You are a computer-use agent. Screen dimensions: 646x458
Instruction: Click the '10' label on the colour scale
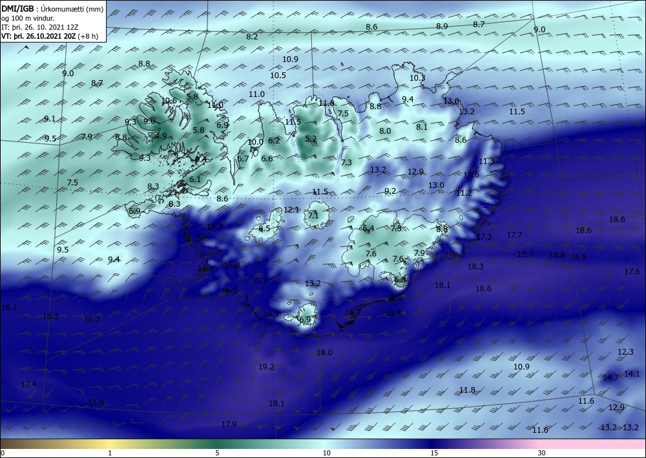(x=327, y=453)
